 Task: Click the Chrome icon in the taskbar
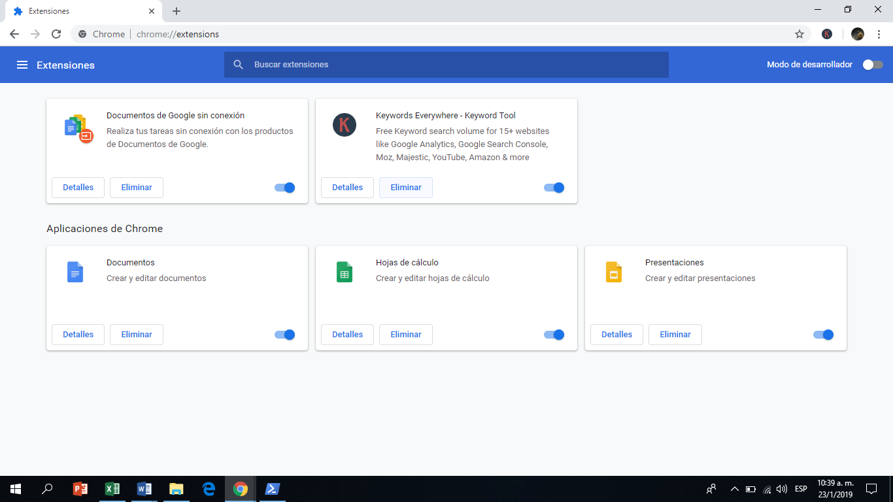(241, 489)
